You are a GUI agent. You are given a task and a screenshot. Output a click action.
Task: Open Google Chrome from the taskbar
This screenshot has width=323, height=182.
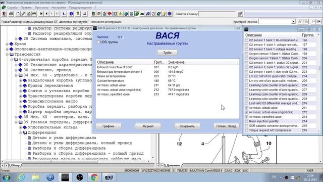94,177
